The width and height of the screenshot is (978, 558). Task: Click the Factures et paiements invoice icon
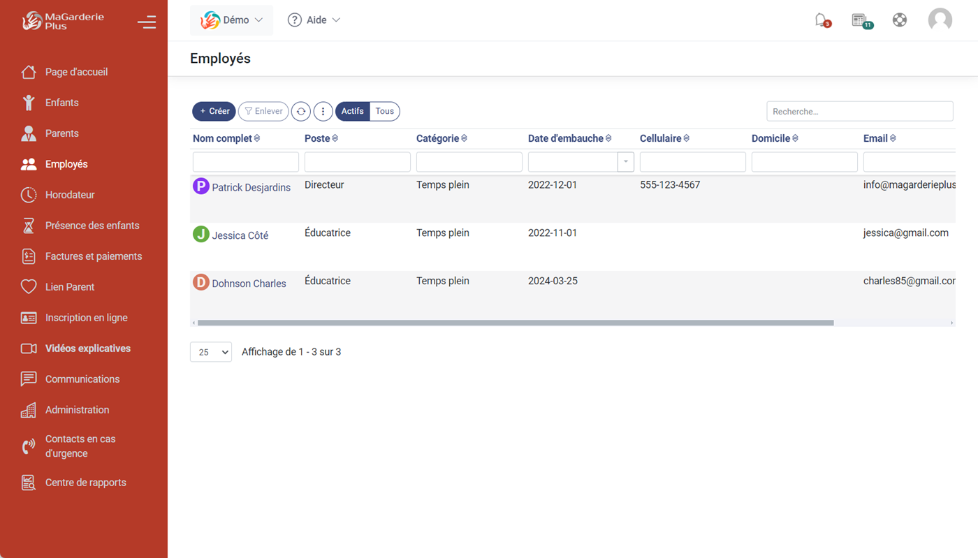pyautogui.click(x=29, y=256)
